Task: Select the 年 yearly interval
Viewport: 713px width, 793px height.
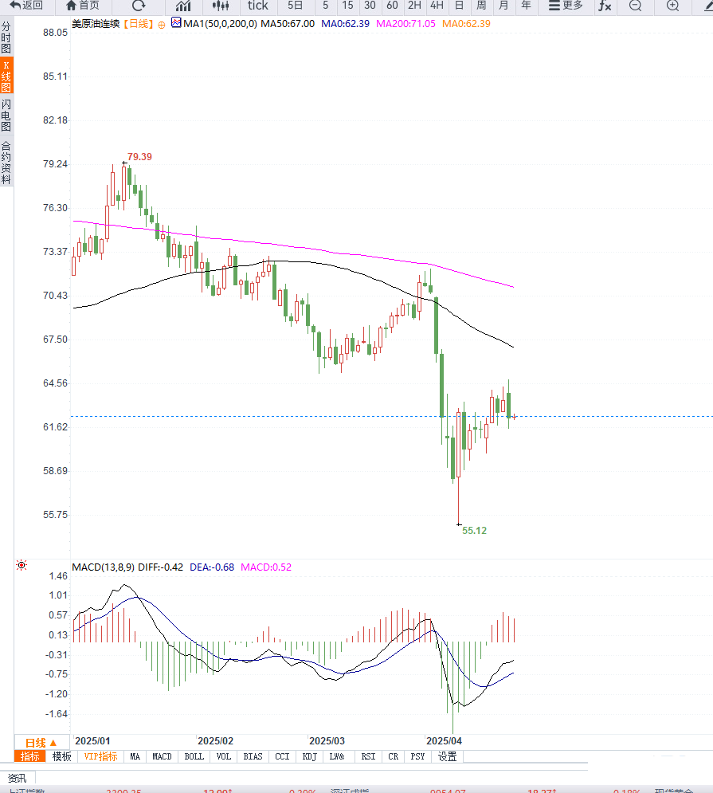Action: [x=526, y=6]
